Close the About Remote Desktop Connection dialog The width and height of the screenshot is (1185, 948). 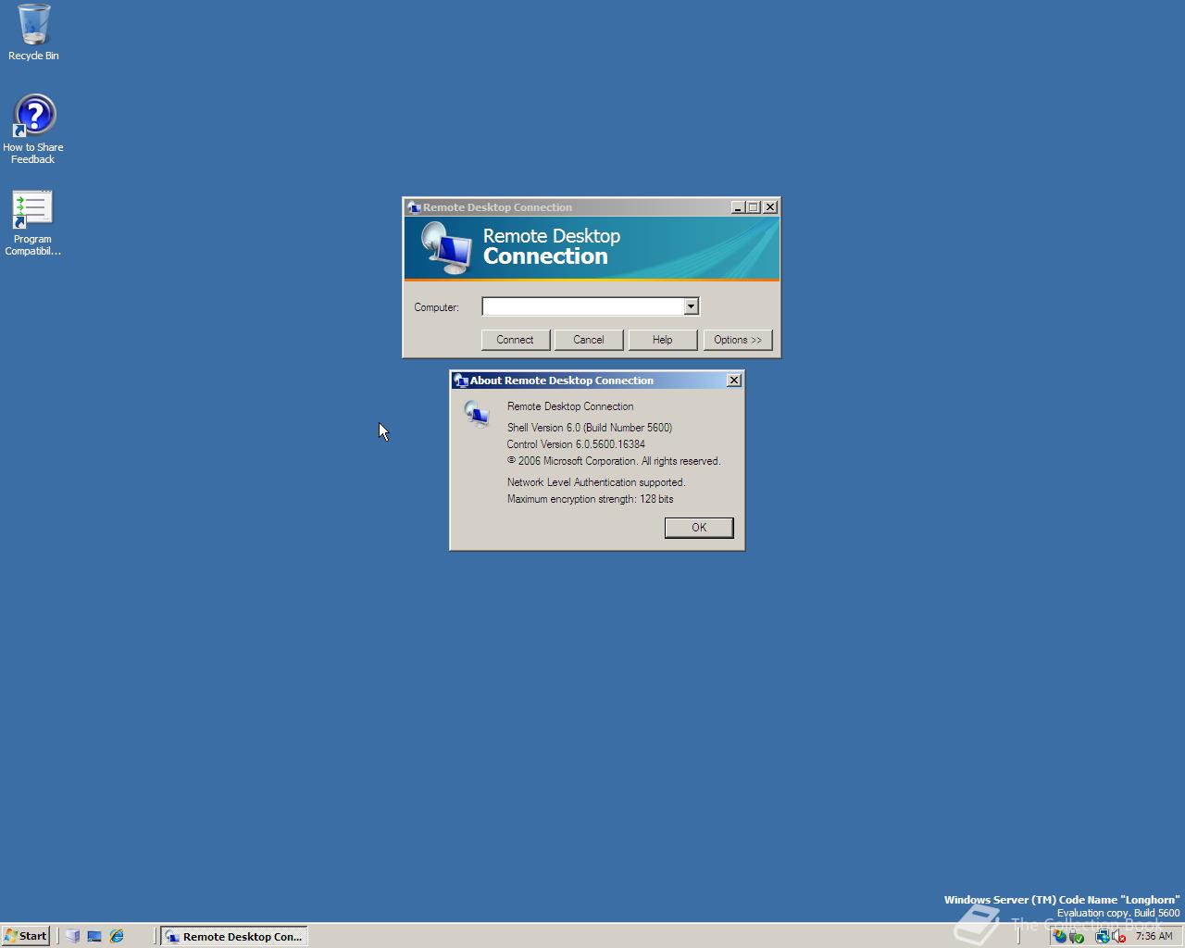734,380
